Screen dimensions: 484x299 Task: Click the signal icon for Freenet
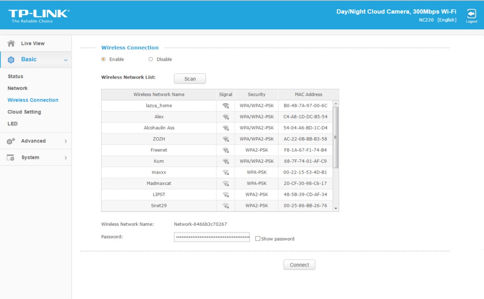226,150
